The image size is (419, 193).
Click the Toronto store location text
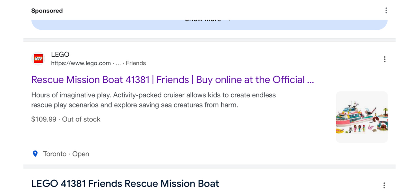[55, 154]
